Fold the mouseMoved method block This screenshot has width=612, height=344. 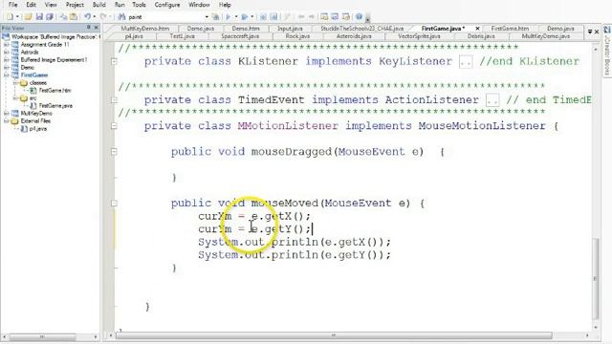(114, 203)
